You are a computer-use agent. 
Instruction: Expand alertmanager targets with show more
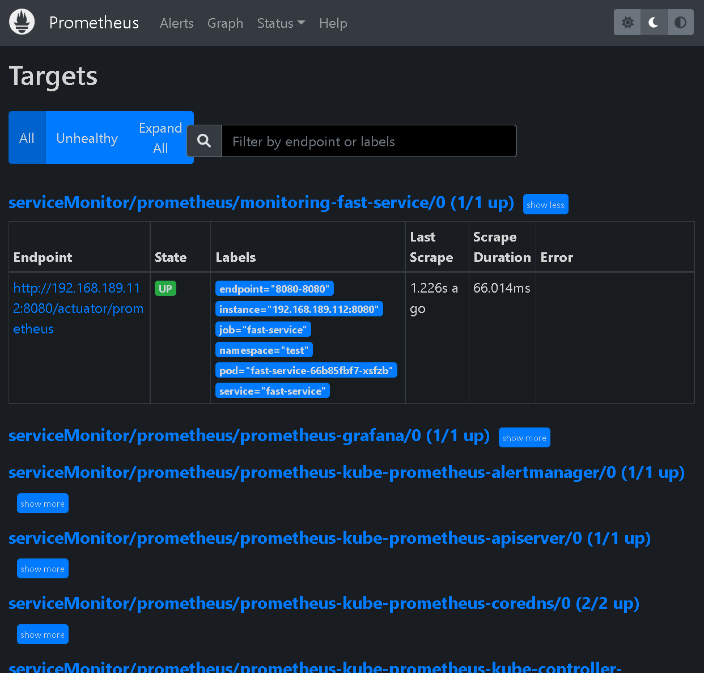tap(43, 503)
